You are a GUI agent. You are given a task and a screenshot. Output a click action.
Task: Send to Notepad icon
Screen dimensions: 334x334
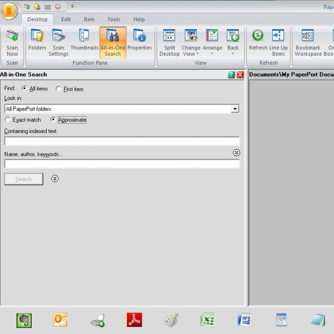click(x=318, y=320)
